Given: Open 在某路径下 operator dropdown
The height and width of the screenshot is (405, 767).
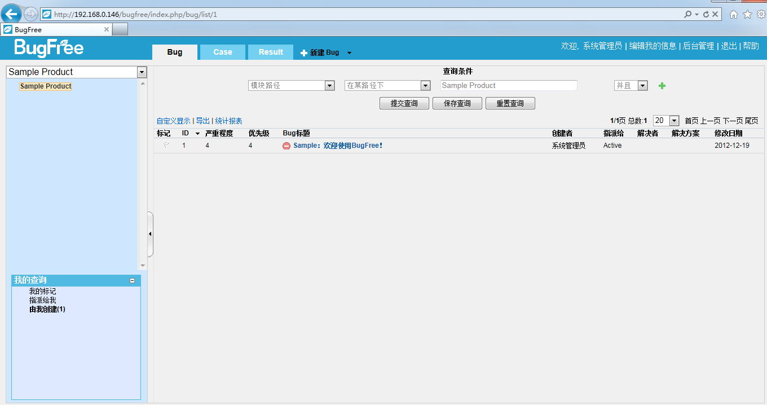Looking at the screenshot, I should 426,86.
